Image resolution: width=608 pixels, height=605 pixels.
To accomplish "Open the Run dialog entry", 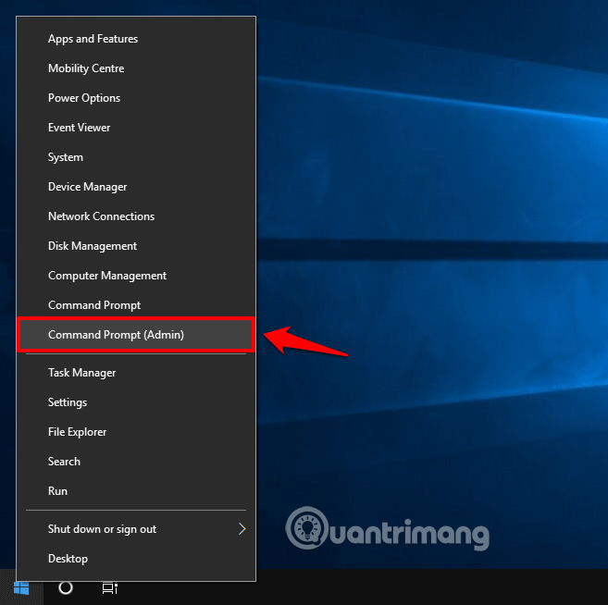I will (x=136, y=491).
